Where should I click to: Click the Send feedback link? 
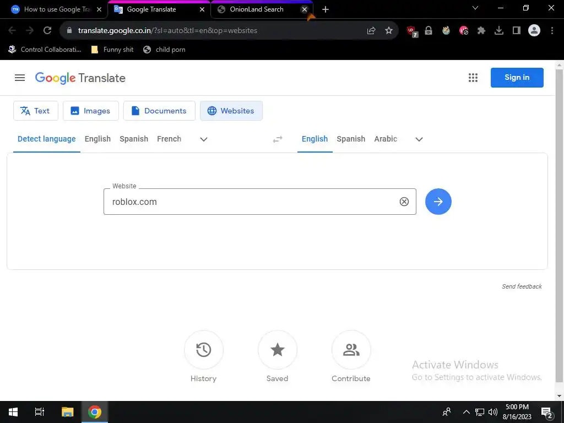[522, 286]
